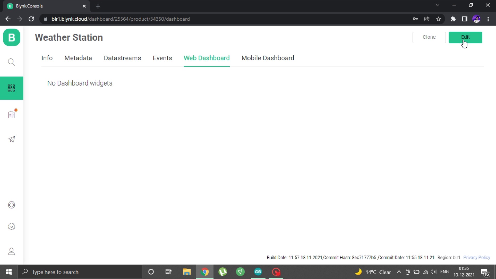Open the Organizations building icon with notification dot
496x279 pixels.
[12, 114]
